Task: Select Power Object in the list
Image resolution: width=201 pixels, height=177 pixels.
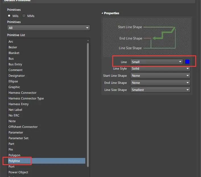Action: [x=18, y=172]
